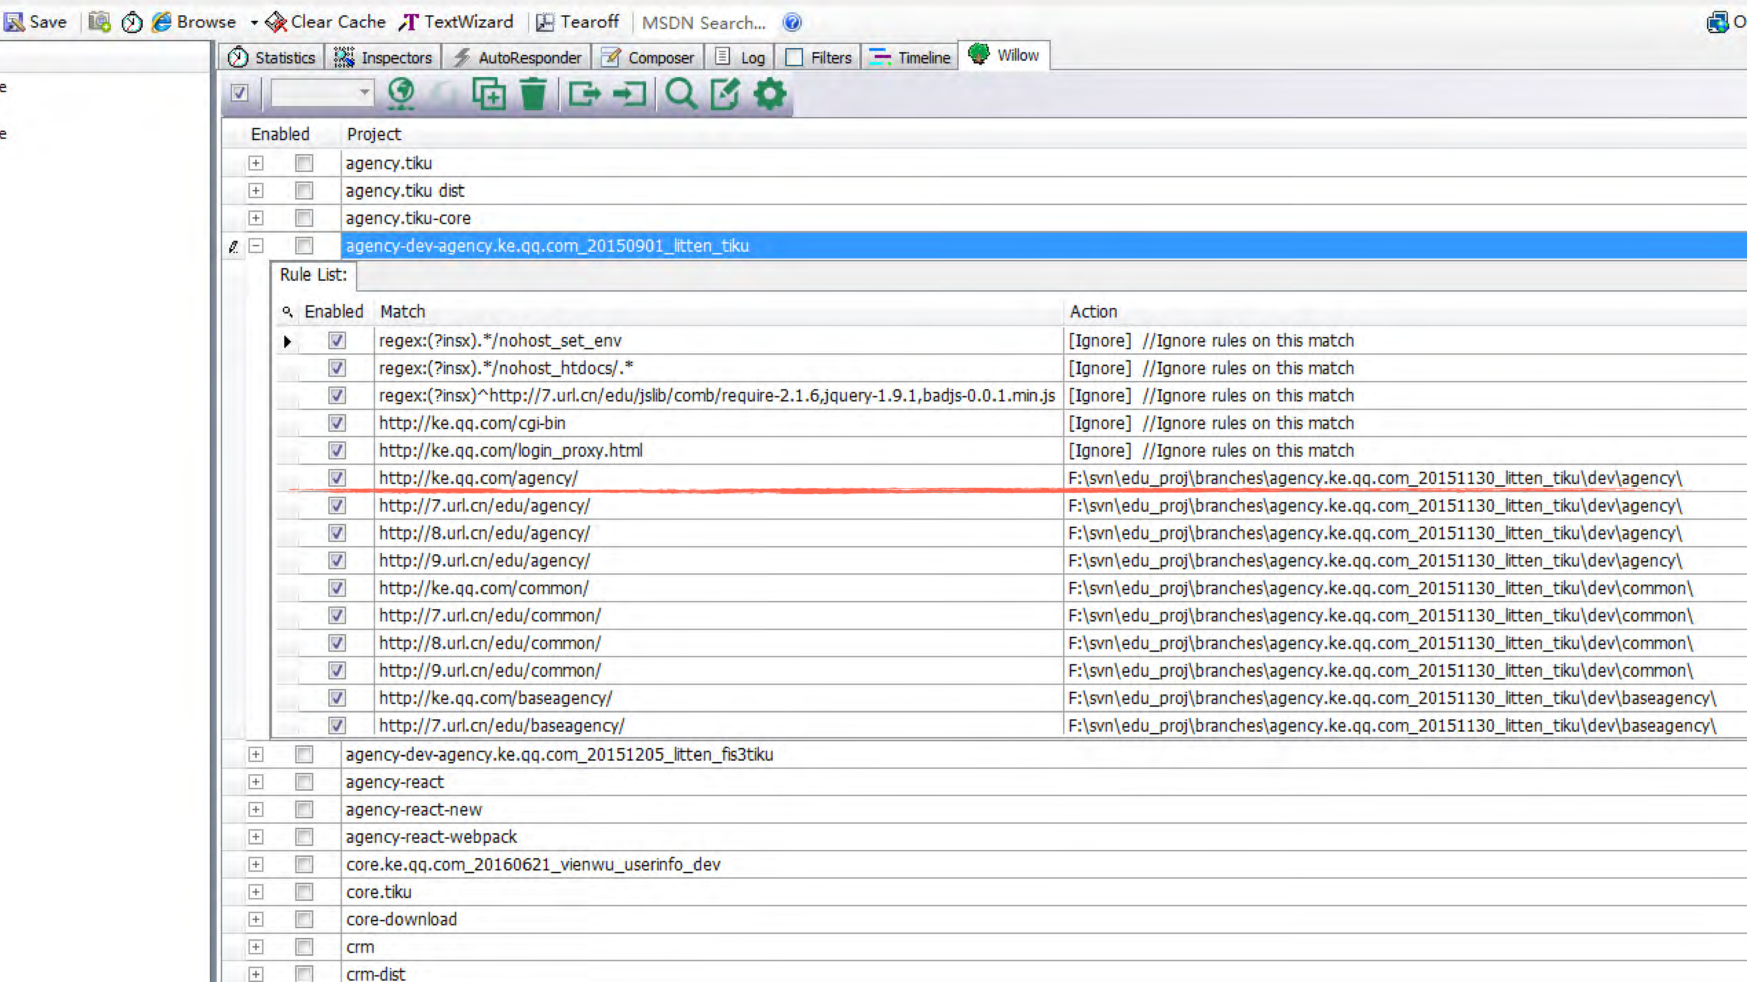Click the add new project icon
The width and height of the screenshot is (1747, 982).
coord(489,94)
